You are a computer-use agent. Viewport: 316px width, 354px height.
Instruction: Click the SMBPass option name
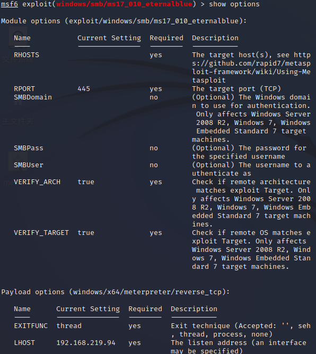pos(29,148)
